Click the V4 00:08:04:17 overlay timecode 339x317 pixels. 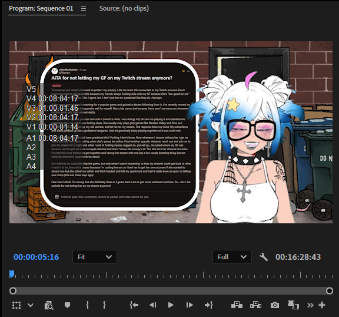click(x=52, y=98)
